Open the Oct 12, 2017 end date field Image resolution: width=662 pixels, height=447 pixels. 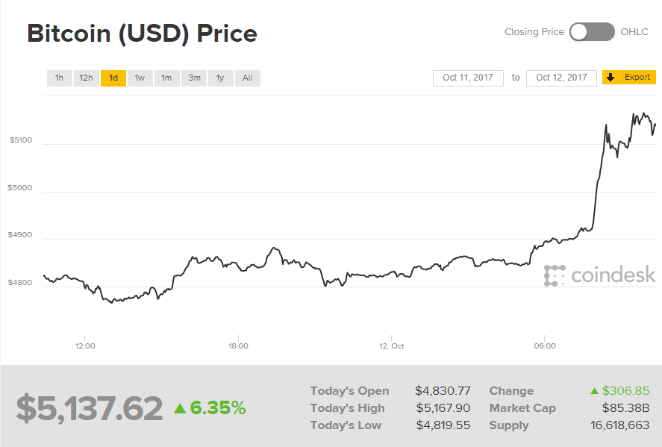(x=561, y=77)
